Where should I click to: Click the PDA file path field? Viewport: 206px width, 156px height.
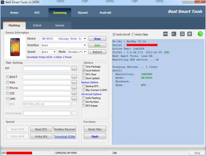(47, 82)
